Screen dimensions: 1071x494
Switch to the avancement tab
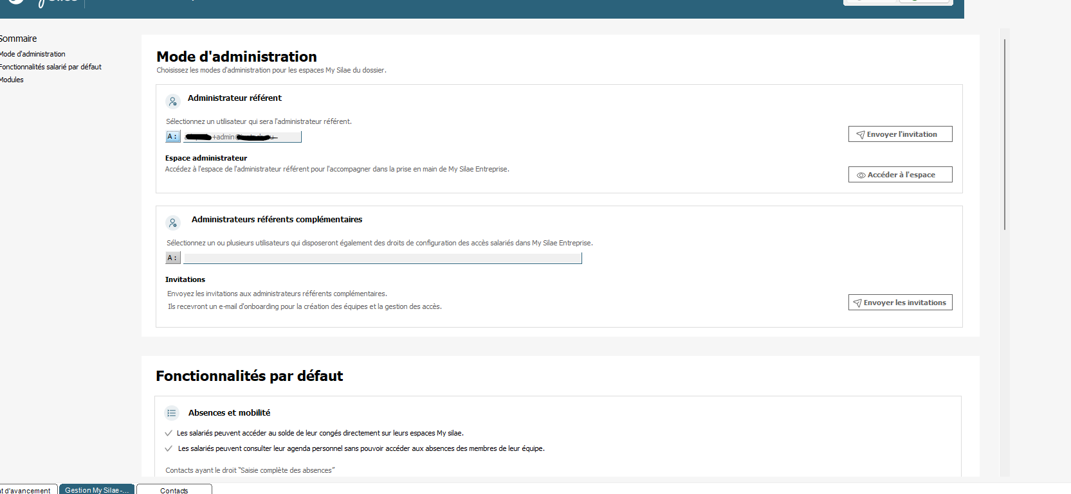[28, 490]
